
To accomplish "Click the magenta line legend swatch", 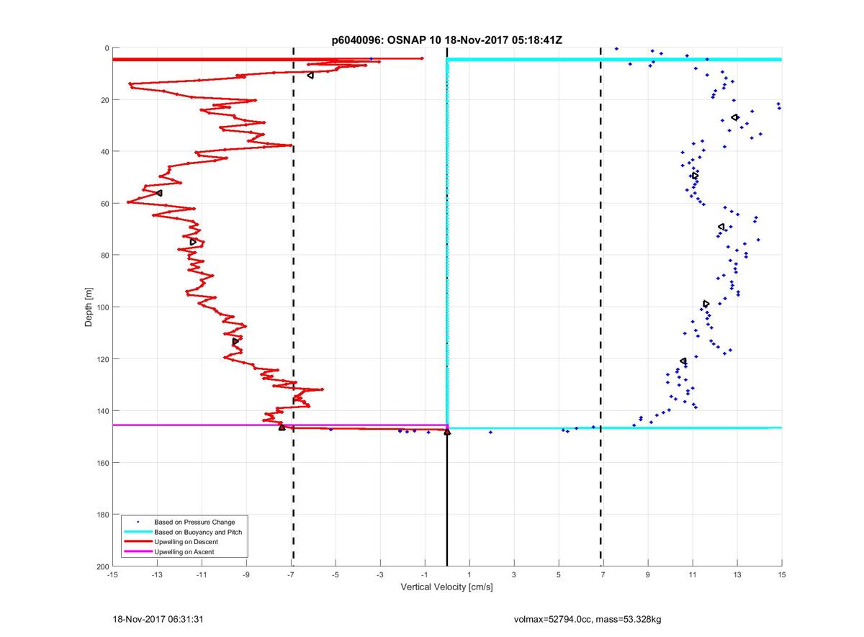I will pos(138,551).
